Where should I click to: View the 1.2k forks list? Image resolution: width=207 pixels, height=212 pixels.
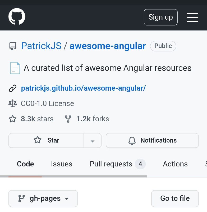(x=93, y=119)
